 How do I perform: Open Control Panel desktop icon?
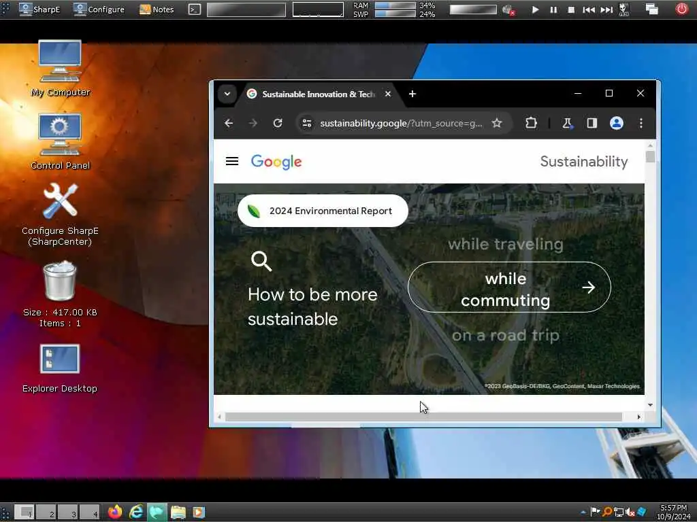60,141
